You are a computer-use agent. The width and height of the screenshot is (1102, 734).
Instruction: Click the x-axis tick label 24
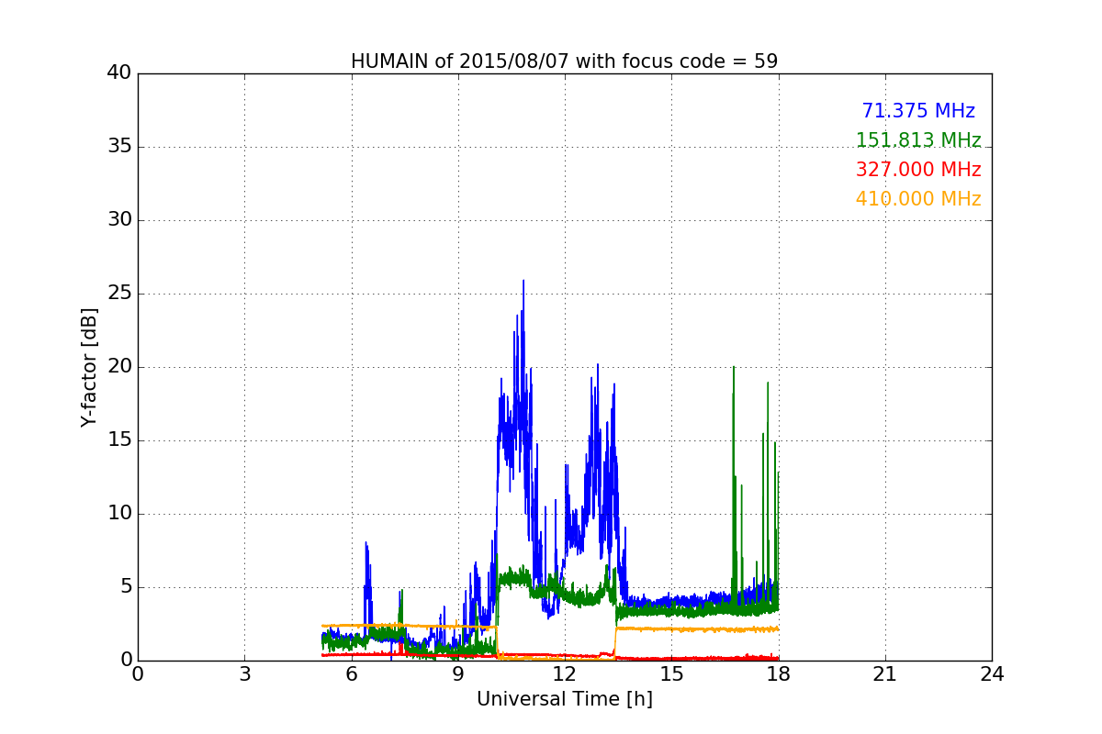992,674
